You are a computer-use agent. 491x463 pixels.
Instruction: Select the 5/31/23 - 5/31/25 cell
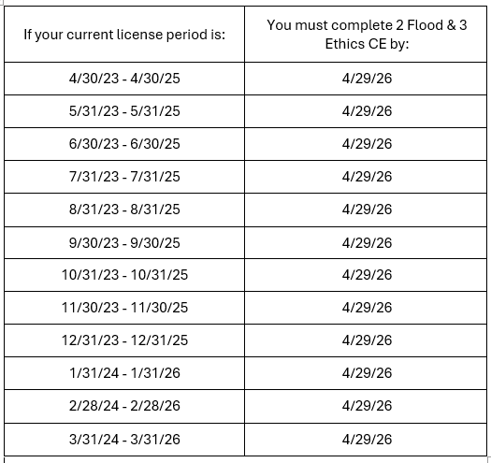tap(124, 111)
